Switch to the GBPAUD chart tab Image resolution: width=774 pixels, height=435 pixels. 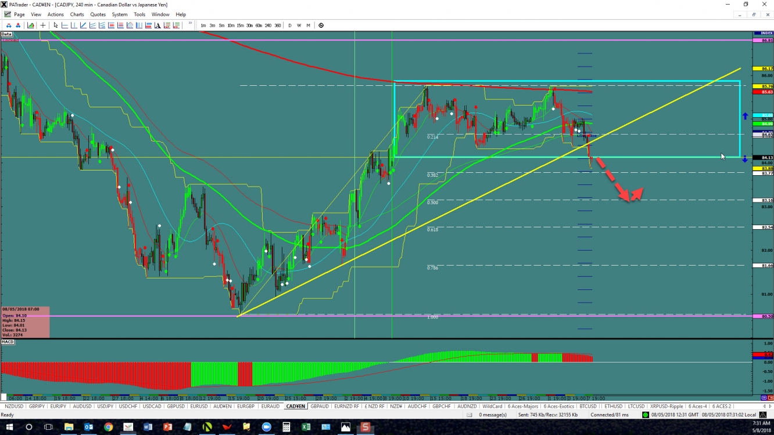point(320,406)
